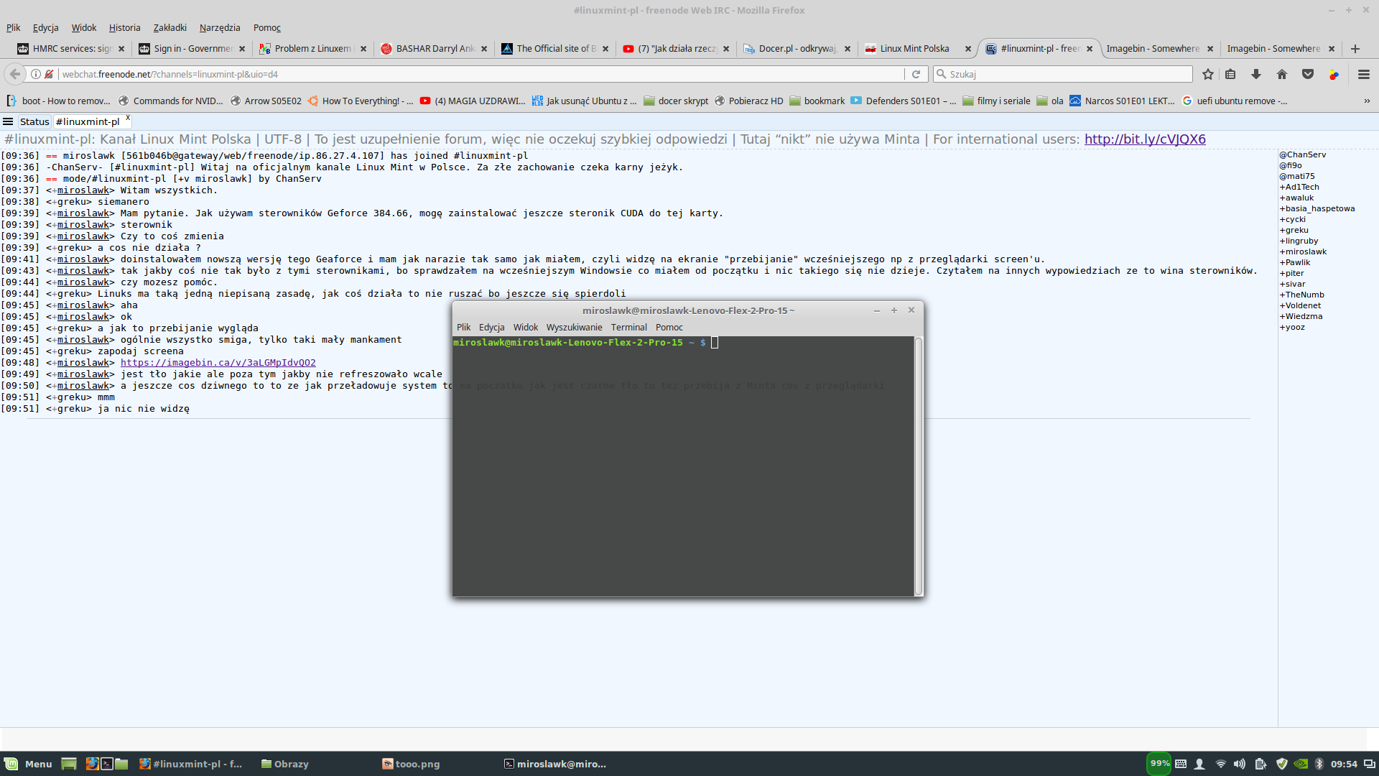
Task: Open the Firefox downloads arrow
Action: click(x=1256, y=74)
